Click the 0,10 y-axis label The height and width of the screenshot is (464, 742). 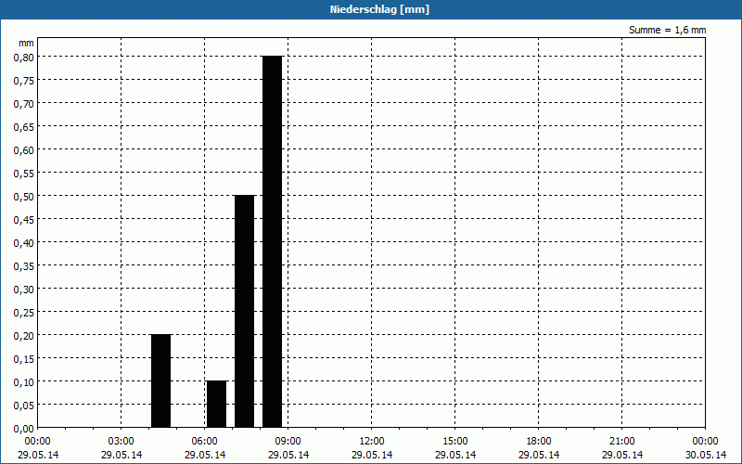click(24, 382)
